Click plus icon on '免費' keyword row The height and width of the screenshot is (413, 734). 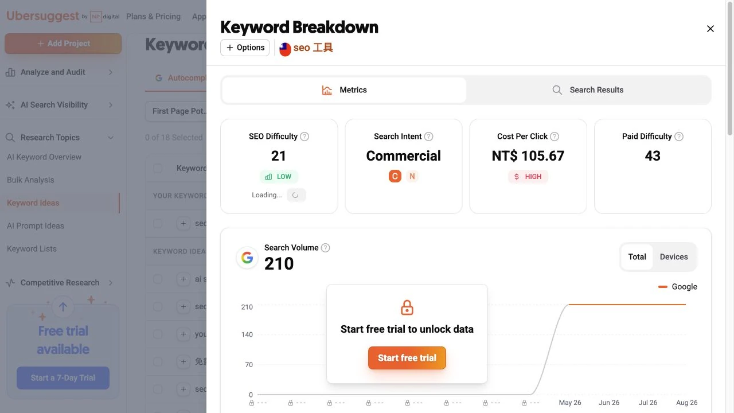pyautogui.click(x=183, y=361)
